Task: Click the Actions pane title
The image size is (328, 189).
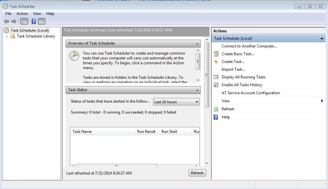Action: point(220,31)
